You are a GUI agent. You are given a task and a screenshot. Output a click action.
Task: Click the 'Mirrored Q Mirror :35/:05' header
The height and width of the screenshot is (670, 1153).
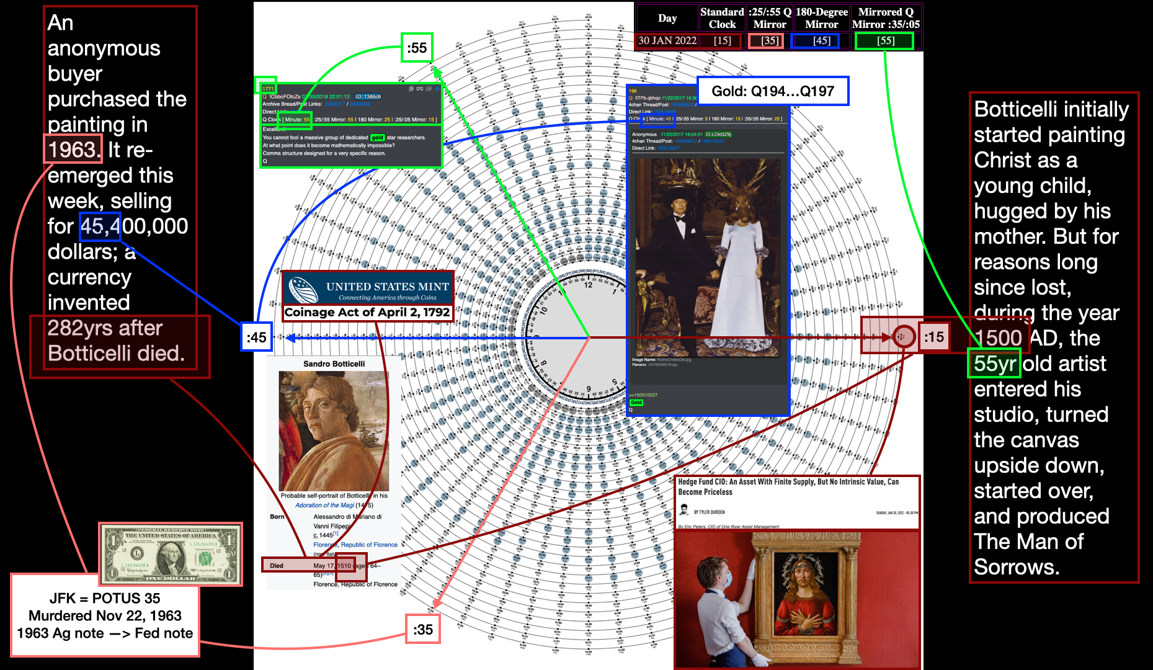[x=886, y=18]
